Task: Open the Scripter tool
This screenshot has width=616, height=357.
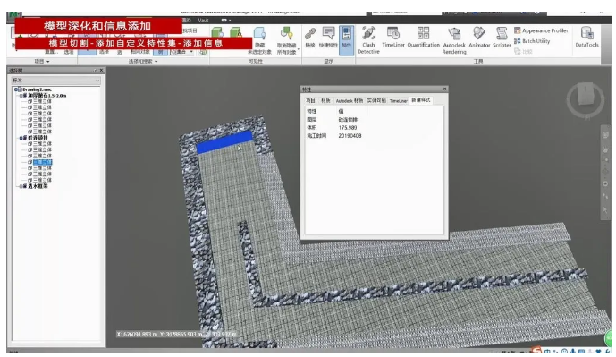Action: [x=502, y=38]
